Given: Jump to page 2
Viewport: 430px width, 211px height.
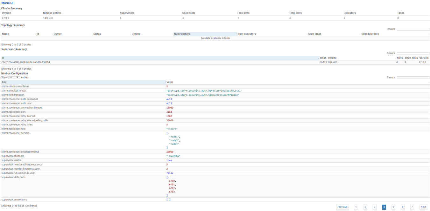Looking at the screenshot, I should pos(365,207).
